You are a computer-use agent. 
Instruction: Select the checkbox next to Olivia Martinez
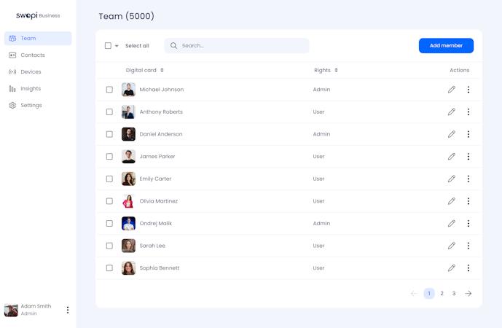[109, 201]
